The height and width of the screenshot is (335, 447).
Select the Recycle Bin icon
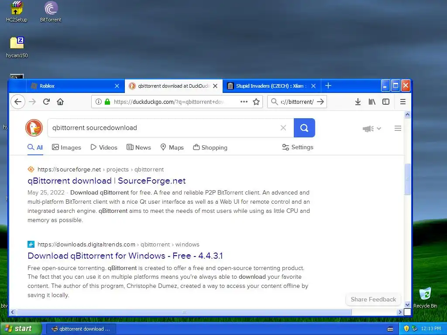425,297
